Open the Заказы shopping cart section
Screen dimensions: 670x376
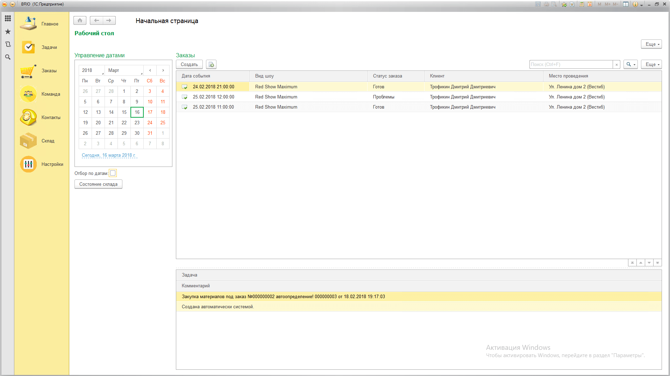point(28,71)
